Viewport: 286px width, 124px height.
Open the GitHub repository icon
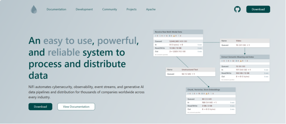(x=237, y=9)
